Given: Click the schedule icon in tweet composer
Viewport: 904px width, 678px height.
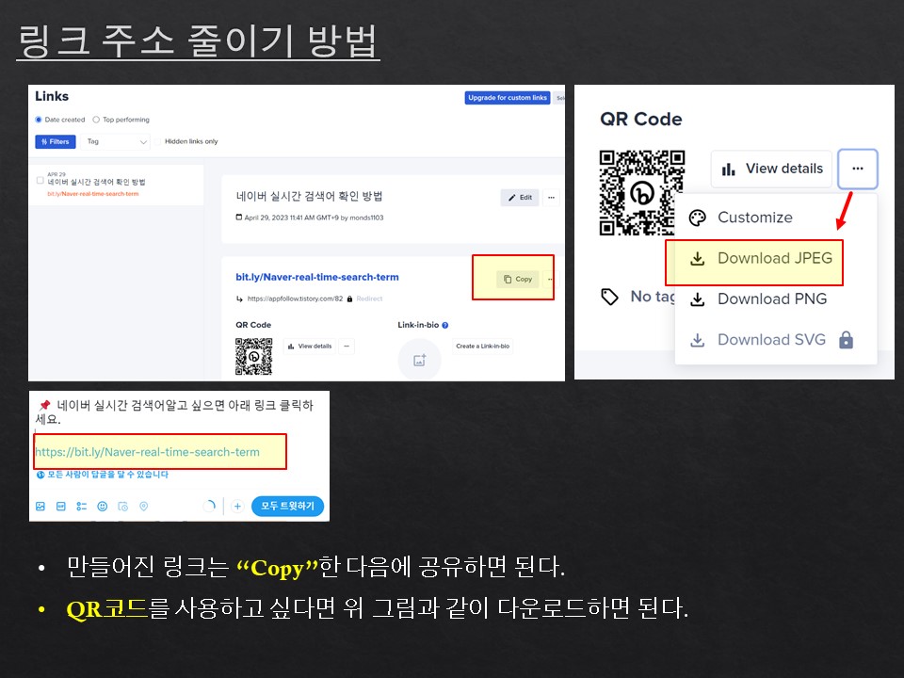Looking at the screenshot, I should (x=122, y=507).
